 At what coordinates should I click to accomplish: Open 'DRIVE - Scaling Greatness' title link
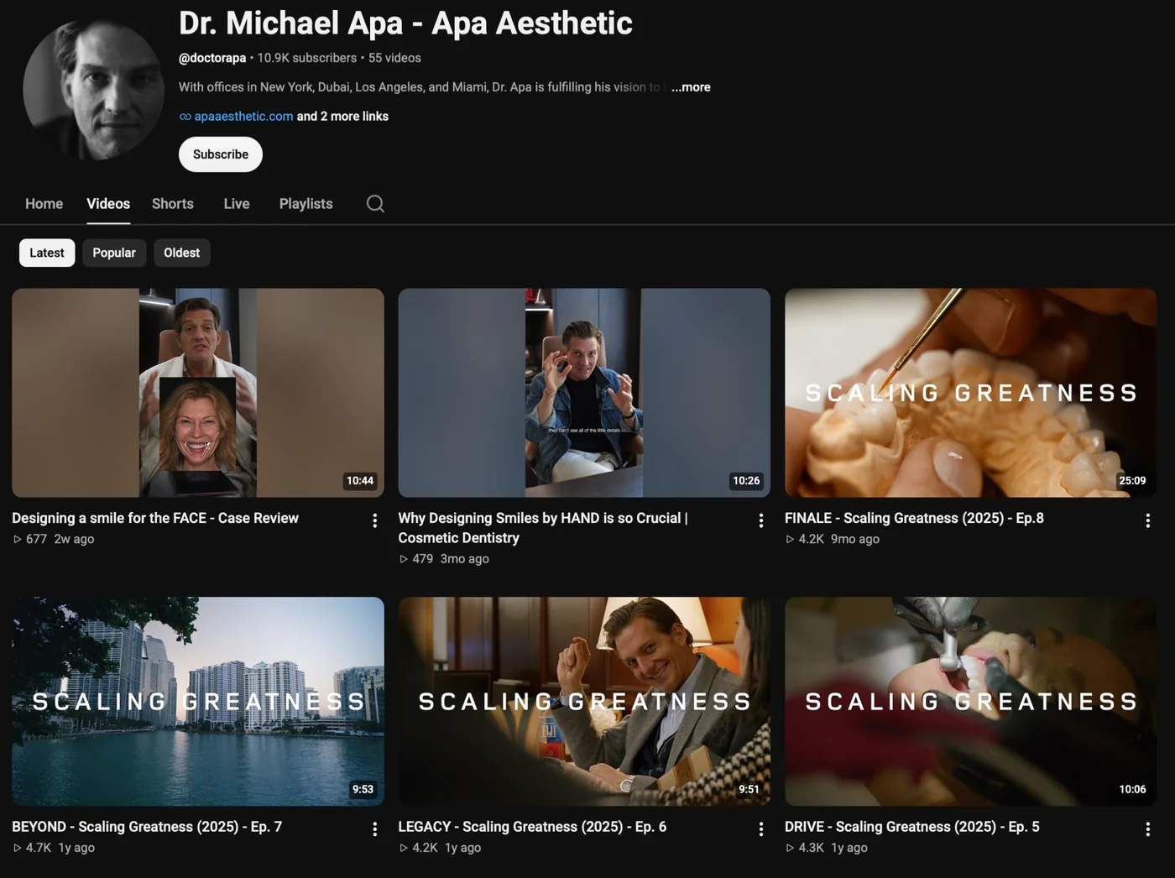pyautogui.click(x=912, y=827)
